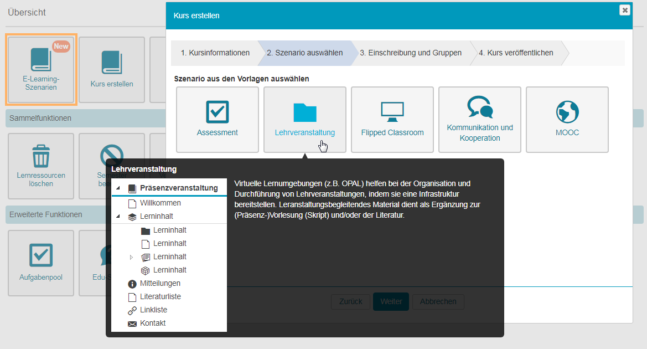Expand the nested Lerninhalt node arrow
Screen dimensions: 647x349
[131, 257]
